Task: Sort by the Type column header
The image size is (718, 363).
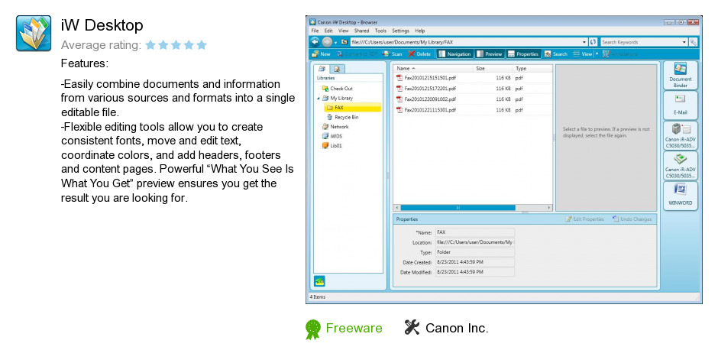Action: tap(532, 68)
